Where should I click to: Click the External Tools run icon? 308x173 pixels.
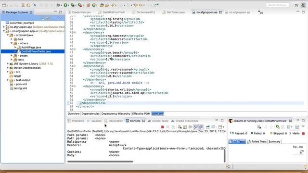[x=79, y=5]
